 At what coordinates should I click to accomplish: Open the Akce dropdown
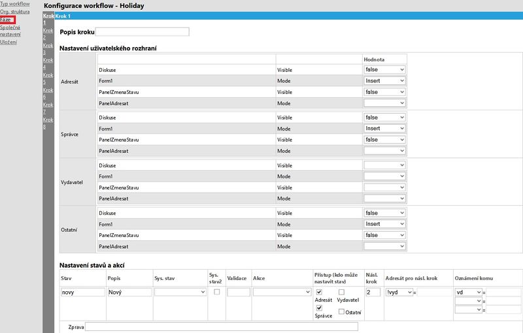[282, 292]
